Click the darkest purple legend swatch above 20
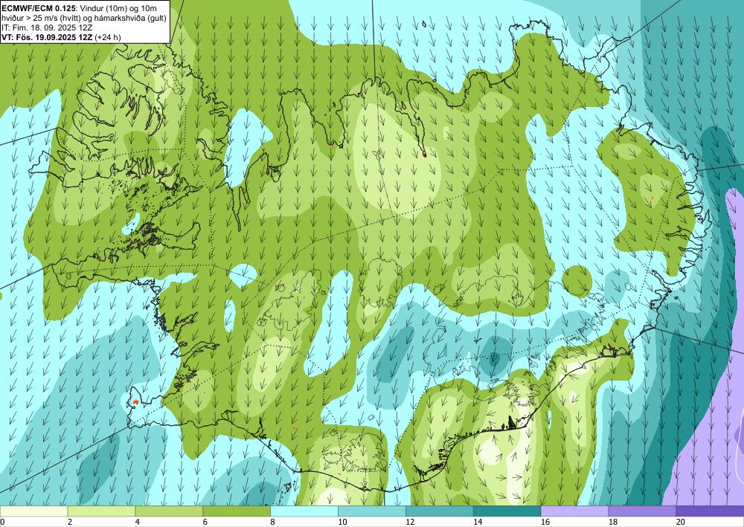The image size is (744, 527). (x=711, y=511)
